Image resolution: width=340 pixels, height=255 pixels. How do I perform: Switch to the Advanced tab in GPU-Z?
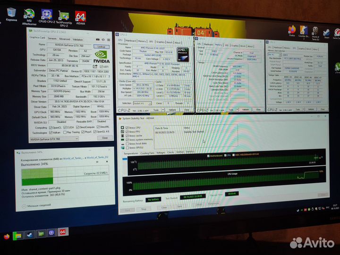(65, 39)
